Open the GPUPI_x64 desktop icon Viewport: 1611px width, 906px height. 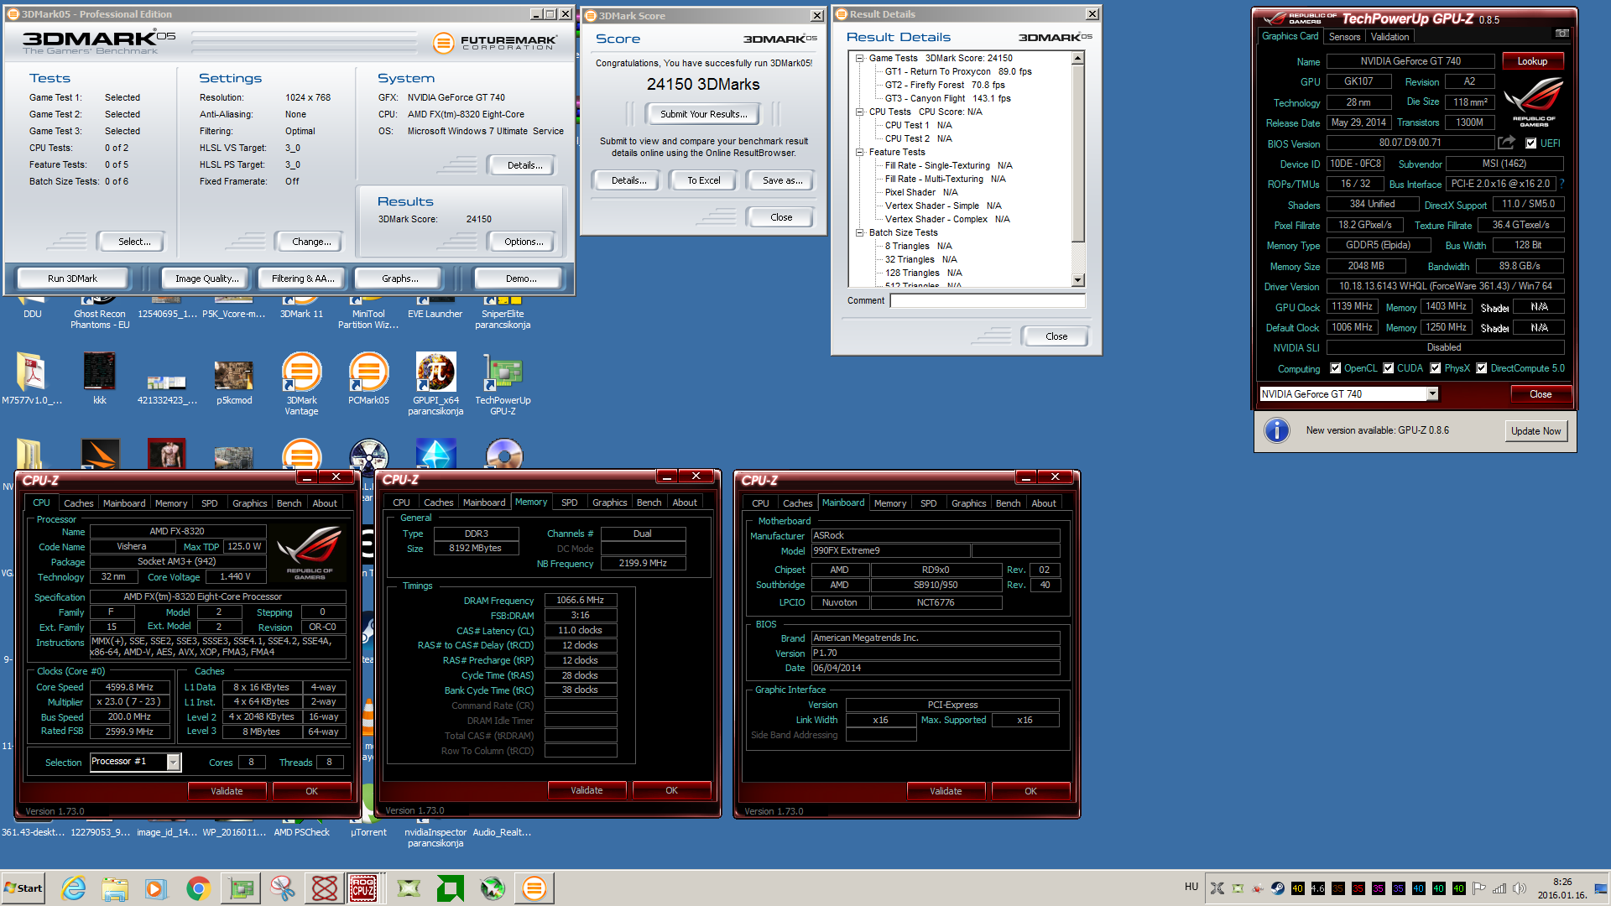pos(435,384)
